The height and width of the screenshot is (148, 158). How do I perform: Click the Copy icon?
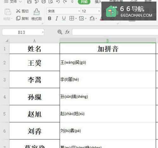coord(18,18)
